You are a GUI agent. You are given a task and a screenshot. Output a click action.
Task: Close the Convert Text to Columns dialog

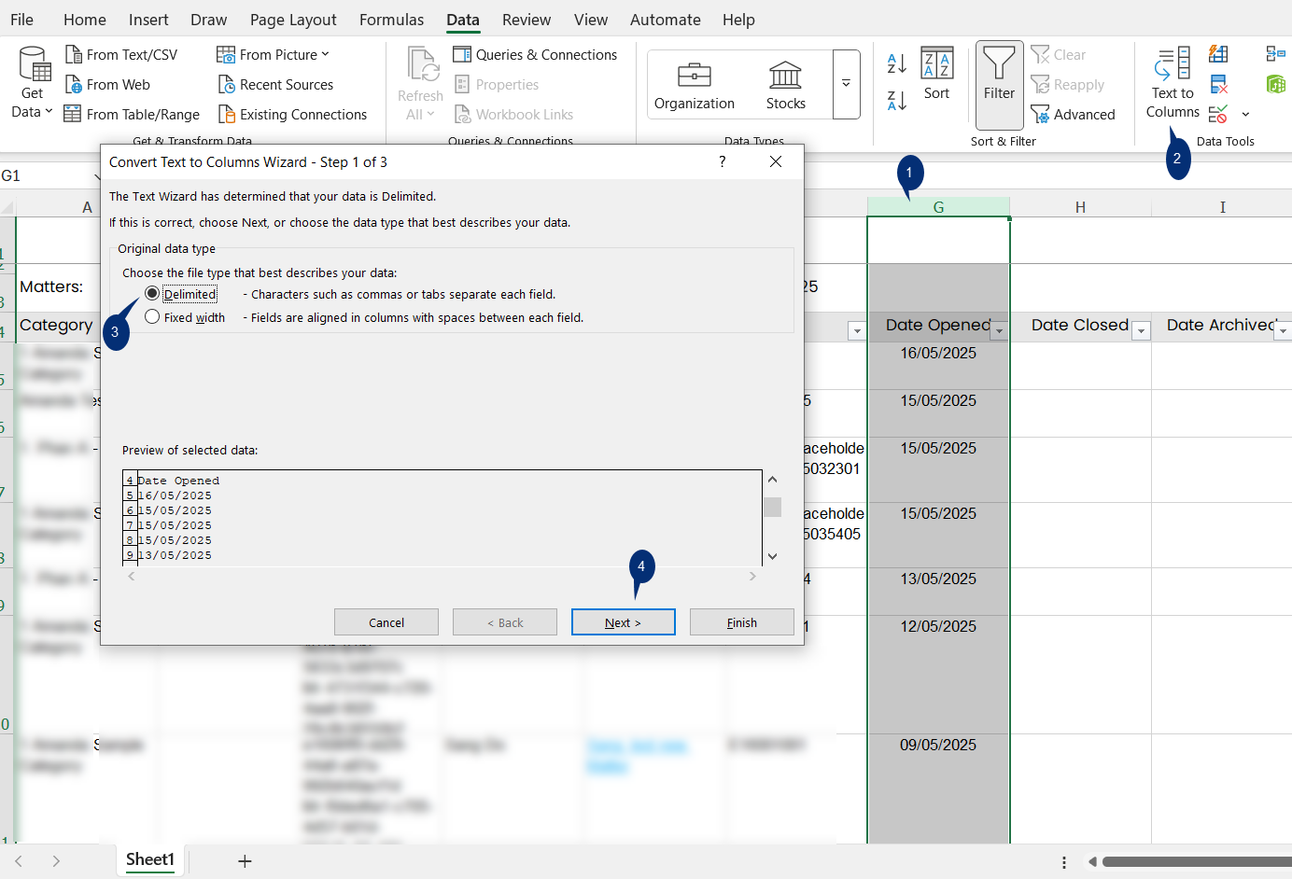(x=775, y=162)
